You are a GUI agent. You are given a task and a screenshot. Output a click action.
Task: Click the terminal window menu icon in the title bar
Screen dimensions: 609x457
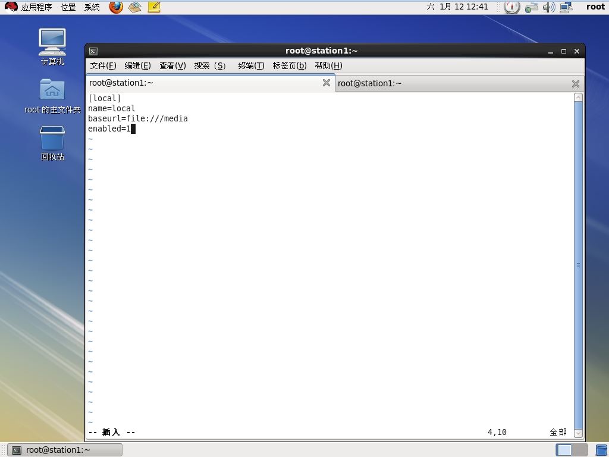tap(93, 51)
